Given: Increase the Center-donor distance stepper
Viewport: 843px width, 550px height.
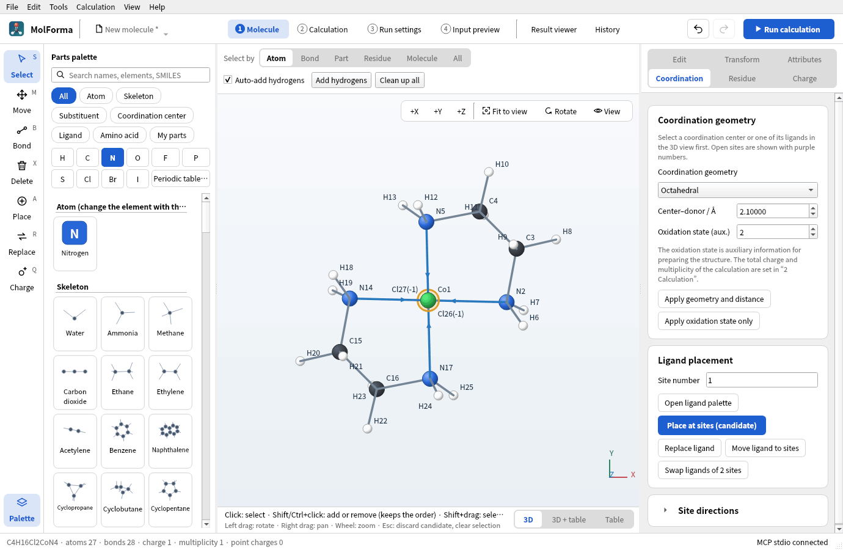Looking at the screenshot, I should (x=813, y=208).
